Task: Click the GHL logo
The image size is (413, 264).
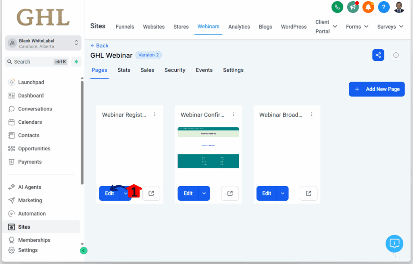Action: click(x=43, y=18)
